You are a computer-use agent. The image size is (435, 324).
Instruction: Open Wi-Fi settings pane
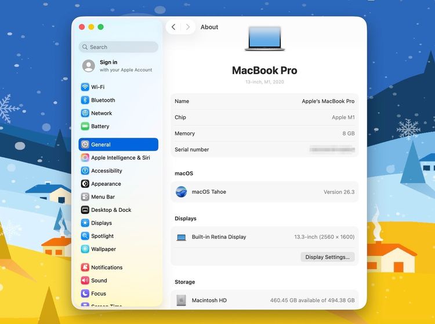click(x=118, y=87)
